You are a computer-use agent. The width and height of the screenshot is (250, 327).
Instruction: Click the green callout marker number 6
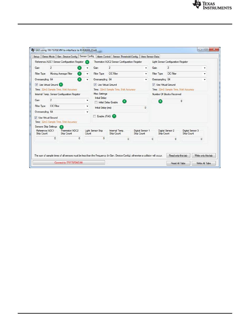[x=124, y=101]
